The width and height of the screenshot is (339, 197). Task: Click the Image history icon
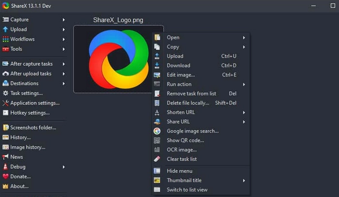click(x=5, y=147)
